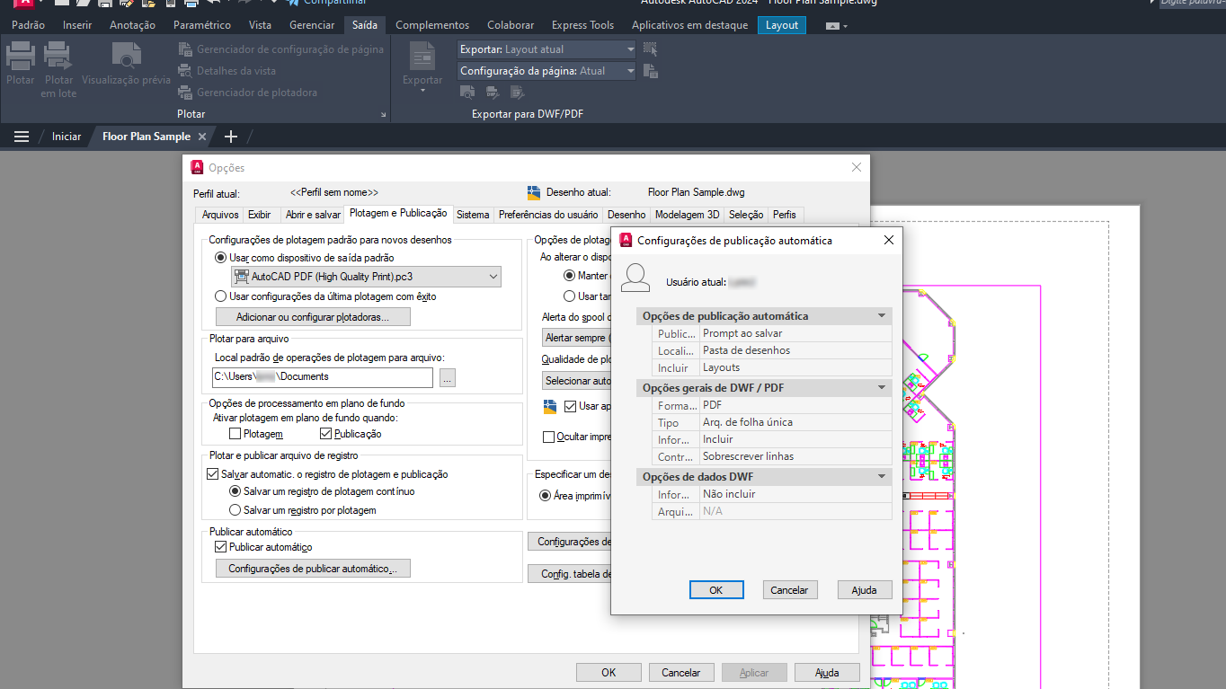Enable the Plotagem background processing checkbox
Screen dimensions: 1226x689
[235, 434]
